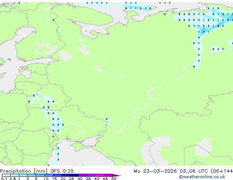Select the 0.1–0.5 mm palest legend swatch
233x180 pixels.
[6, 175]
